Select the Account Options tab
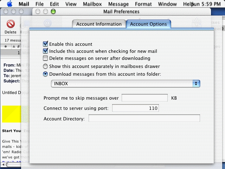 [x=148, y=24]
